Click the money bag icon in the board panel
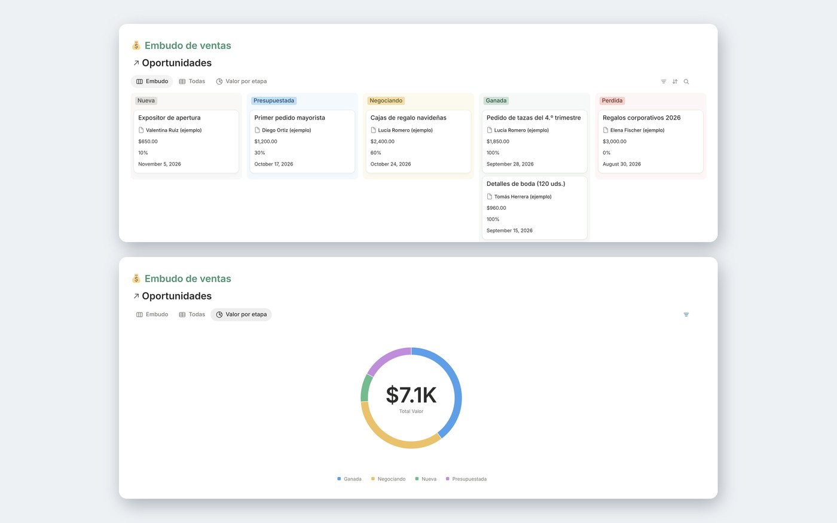Screen dimensions: 837x523 click(x=136, y=45)
